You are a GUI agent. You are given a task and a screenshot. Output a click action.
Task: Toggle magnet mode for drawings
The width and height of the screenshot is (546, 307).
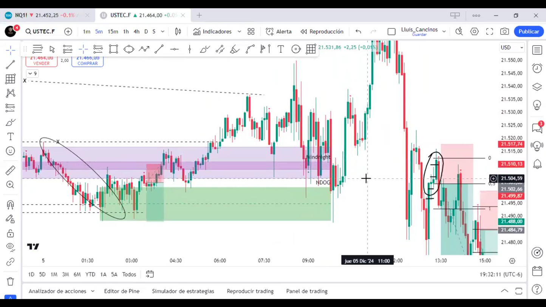point(11,205)
